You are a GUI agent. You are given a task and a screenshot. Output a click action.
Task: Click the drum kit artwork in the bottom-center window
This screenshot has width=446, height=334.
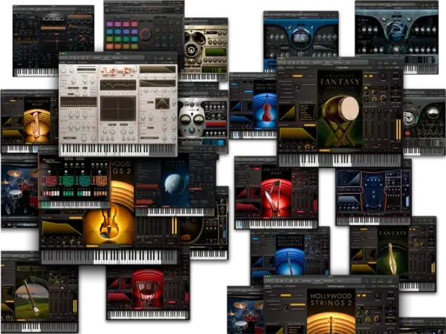point(245,314)
